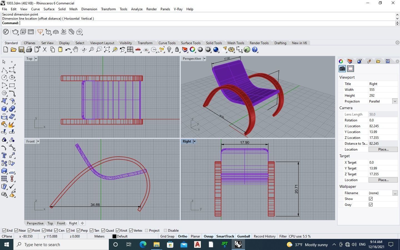Toggle Gumball in the status bar

tap(244, 236)
